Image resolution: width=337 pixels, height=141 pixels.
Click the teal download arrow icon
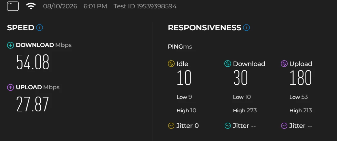(10, 45)
